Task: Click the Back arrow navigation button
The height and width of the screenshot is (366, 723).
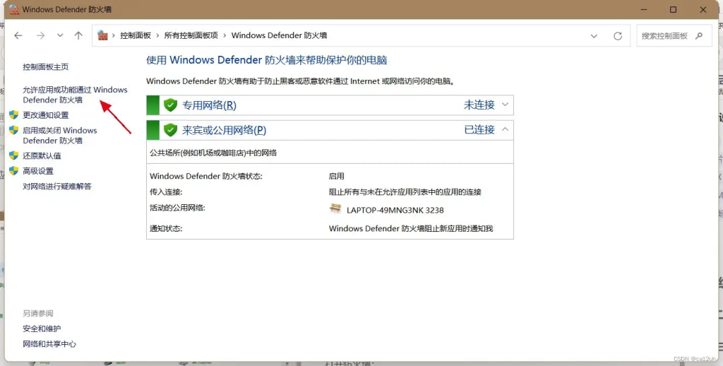Action: pos(18,35)
